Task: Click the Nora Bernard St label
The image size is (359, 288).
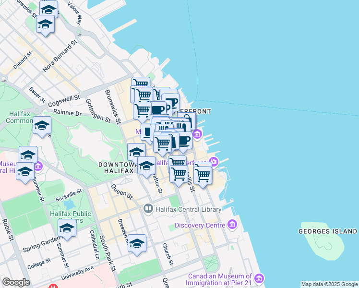Action: (60, 56)
